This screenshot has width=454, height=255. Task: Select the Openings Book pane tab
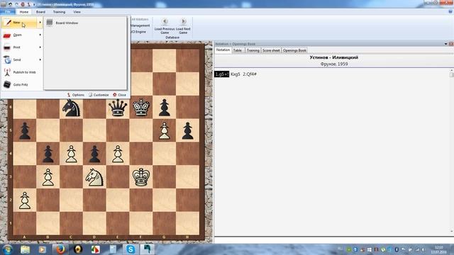point(294,50)
